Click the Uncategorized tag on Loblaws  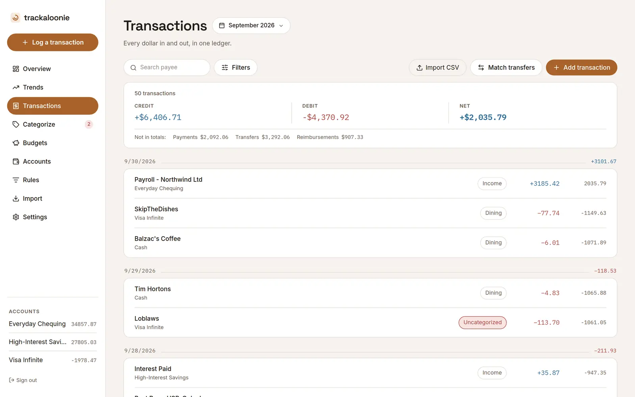tap(483, 322)
